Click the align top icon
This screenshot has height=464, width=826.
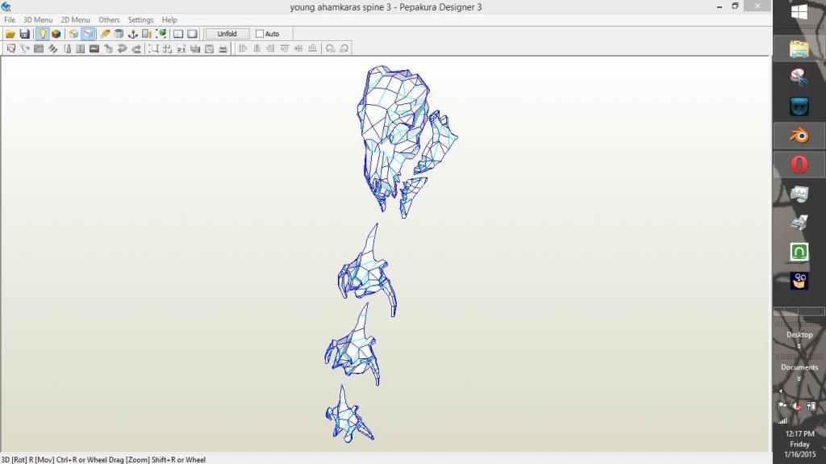(285, 48)
